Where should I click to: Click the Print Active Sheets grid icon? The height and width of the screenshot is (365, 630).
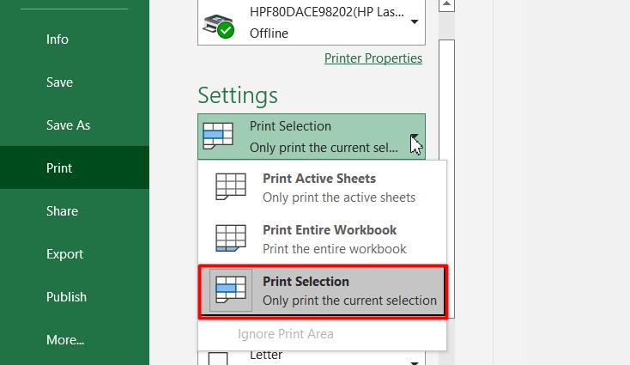(231, 186)
